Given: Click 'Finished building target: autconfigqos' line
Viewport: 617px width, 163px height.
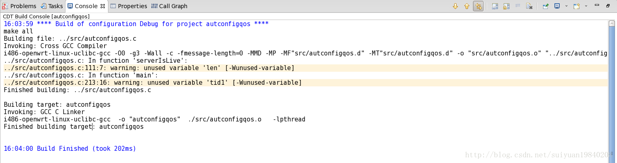Looking at the screenshot, I should 74,127.
